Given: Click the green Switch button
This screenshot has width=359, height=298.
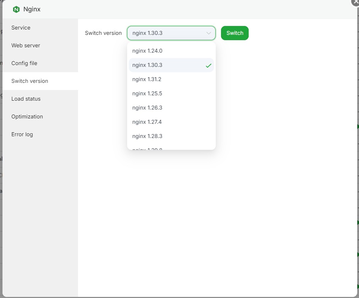Looking at the screenshot, I should (x=235, y=33).
